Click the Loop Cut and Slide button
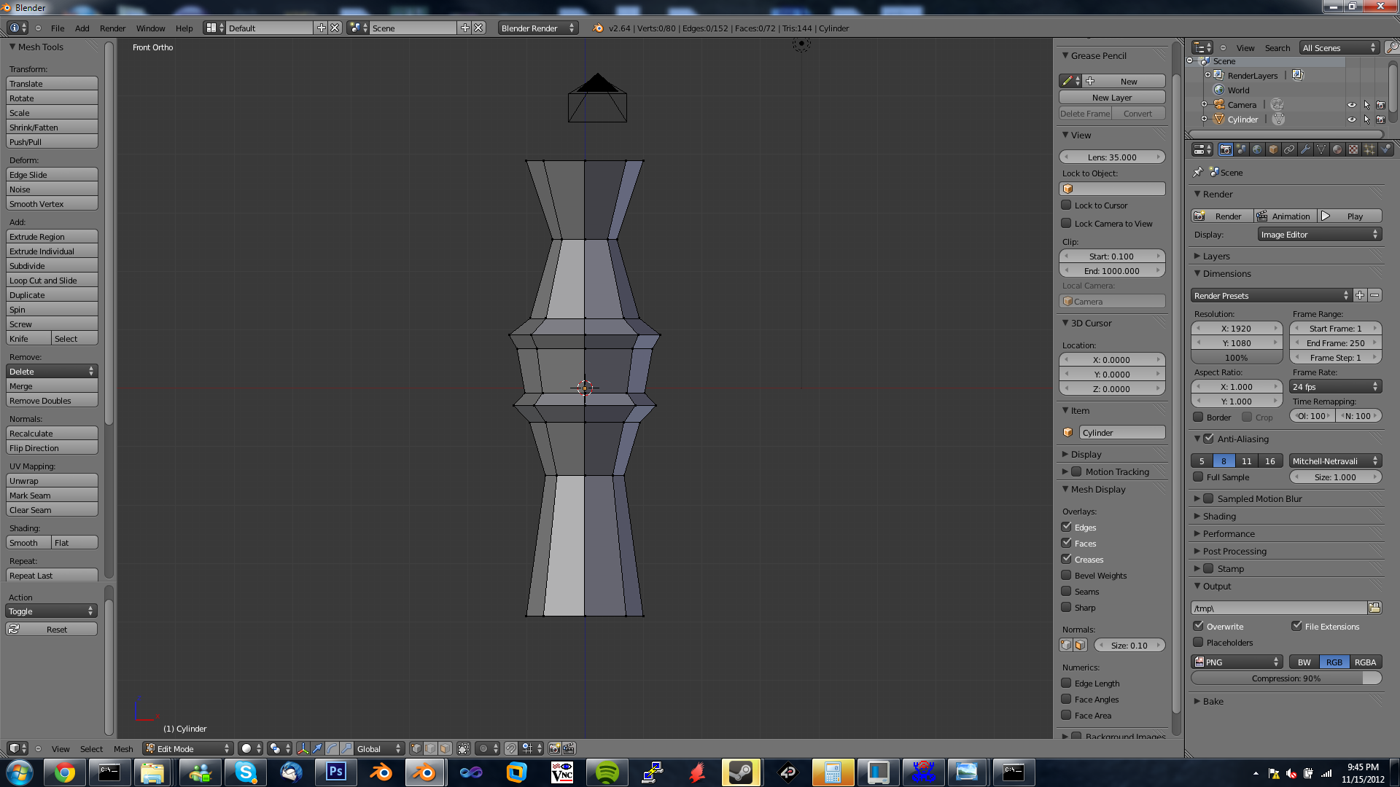This screenshot has width=1400, height=787. coord(52,280)
